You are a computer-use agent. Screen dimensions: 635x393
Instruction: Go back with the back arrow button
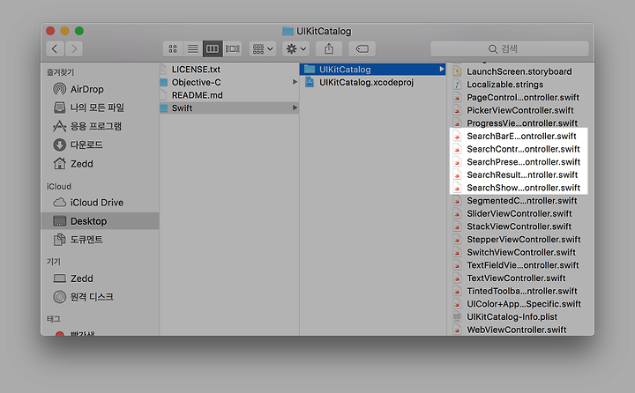click(55, 49)
